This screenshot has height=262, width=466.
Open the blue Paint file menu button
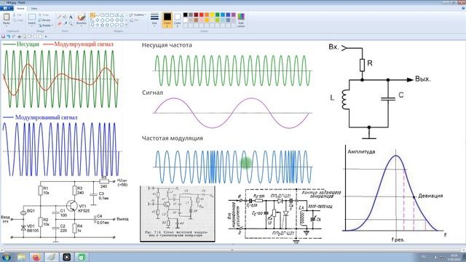click(x=7, y=8)
